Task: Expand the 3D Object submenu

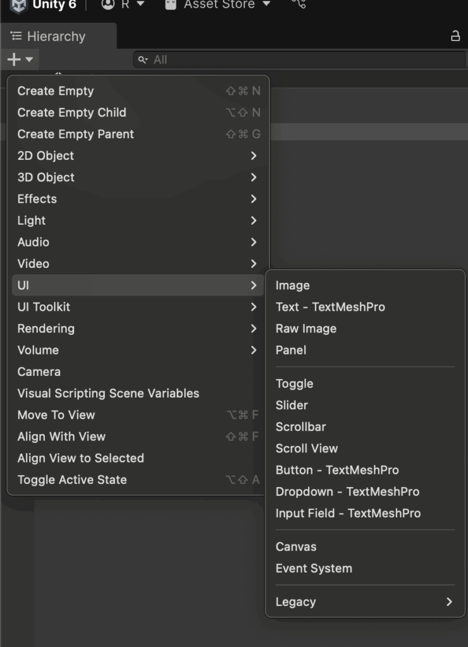Action: (139, 178)
